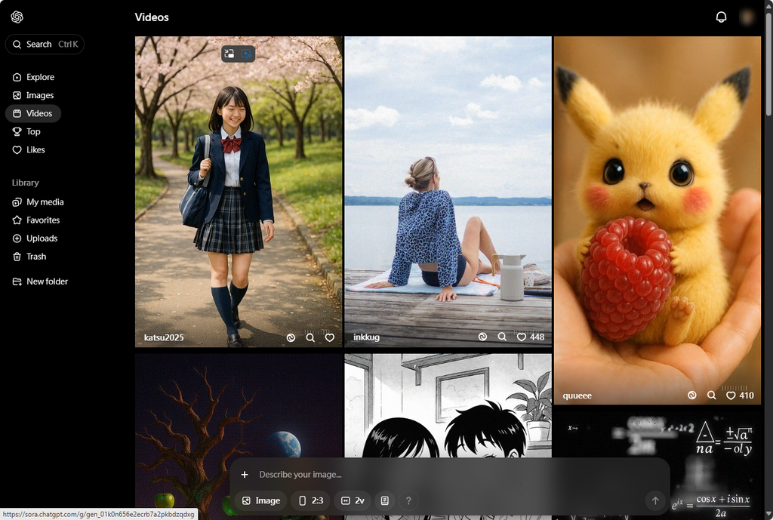The image size is (773, 520).
Task: Go to the Explore page
Action: (x=33, y=77)
